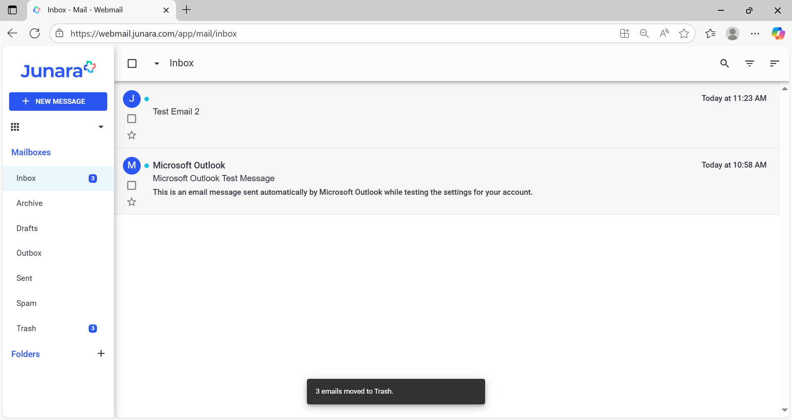Image resolution: width=792 pixels, height=420 pixels.
Task: Add this page to favorites star
Action: 684,33
